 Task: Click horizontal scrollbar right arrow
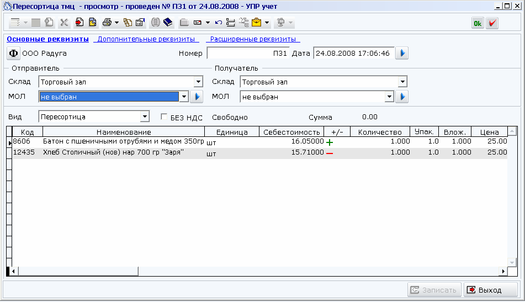(503, 271)
